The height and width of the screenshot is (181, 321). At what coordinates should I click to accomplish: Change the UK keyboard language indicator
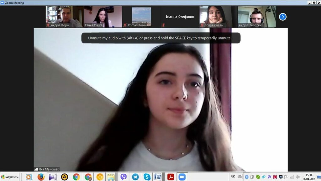pos(233,177)
